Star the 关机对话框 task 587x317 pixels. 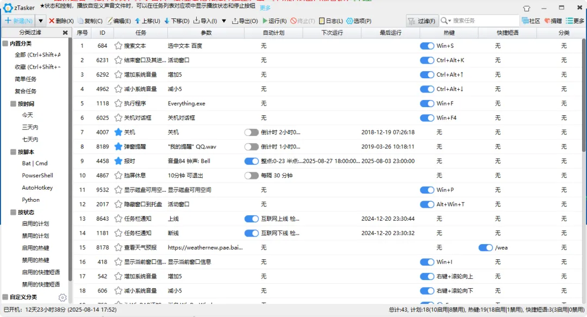(118, 117)
